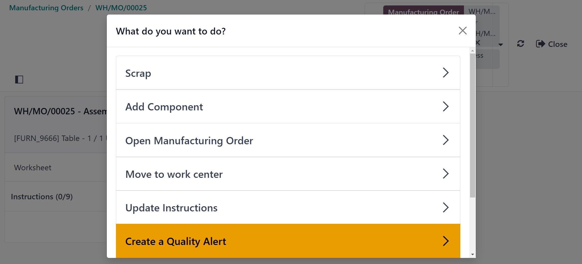Click Create a Quality Alert
The height and width of the screenshot is (264, 582).
click(175, 241)
